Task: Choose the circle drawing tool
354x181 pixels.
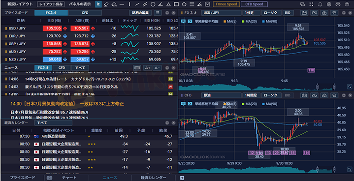Action: pos(153,4)
